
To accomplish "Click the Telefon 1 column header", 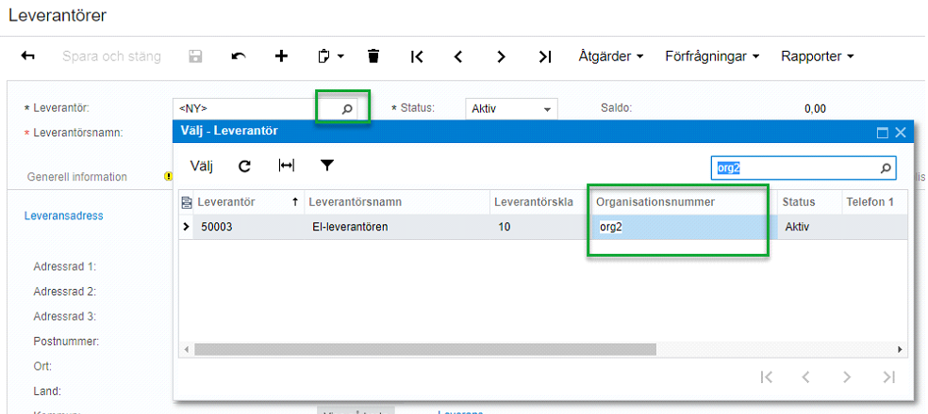I will (x=874, y=202).
